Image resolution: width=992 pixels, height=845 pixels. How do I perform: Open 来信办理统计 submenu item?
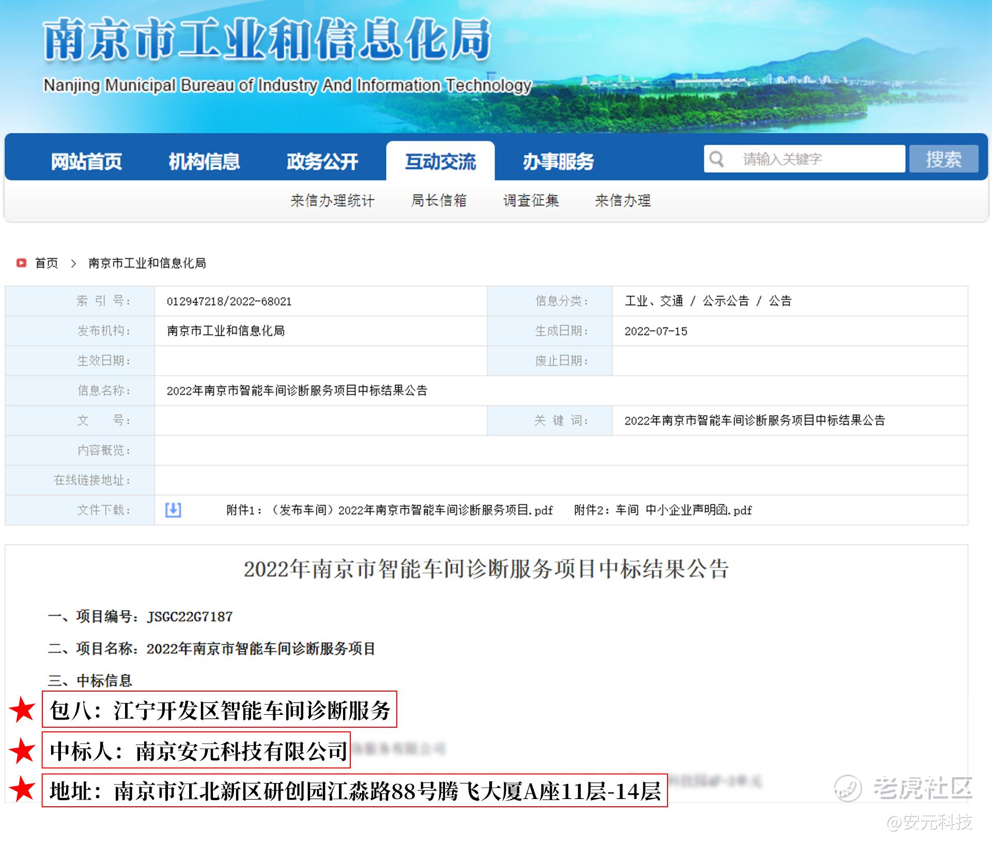tap(332, 200)
